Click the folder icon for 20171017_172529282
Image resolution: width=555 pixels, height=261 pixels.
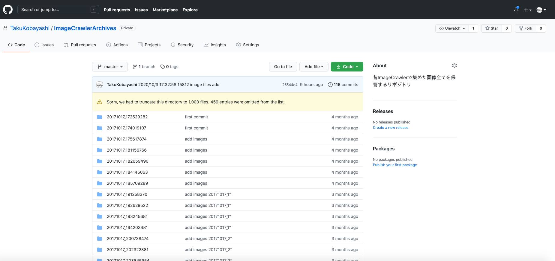click(x=100, y=117)
